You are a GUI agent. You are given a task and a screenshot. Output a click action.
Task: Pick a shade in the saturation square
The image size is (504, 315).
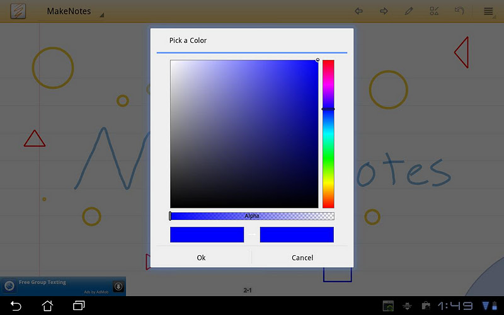tap(244, 134)
